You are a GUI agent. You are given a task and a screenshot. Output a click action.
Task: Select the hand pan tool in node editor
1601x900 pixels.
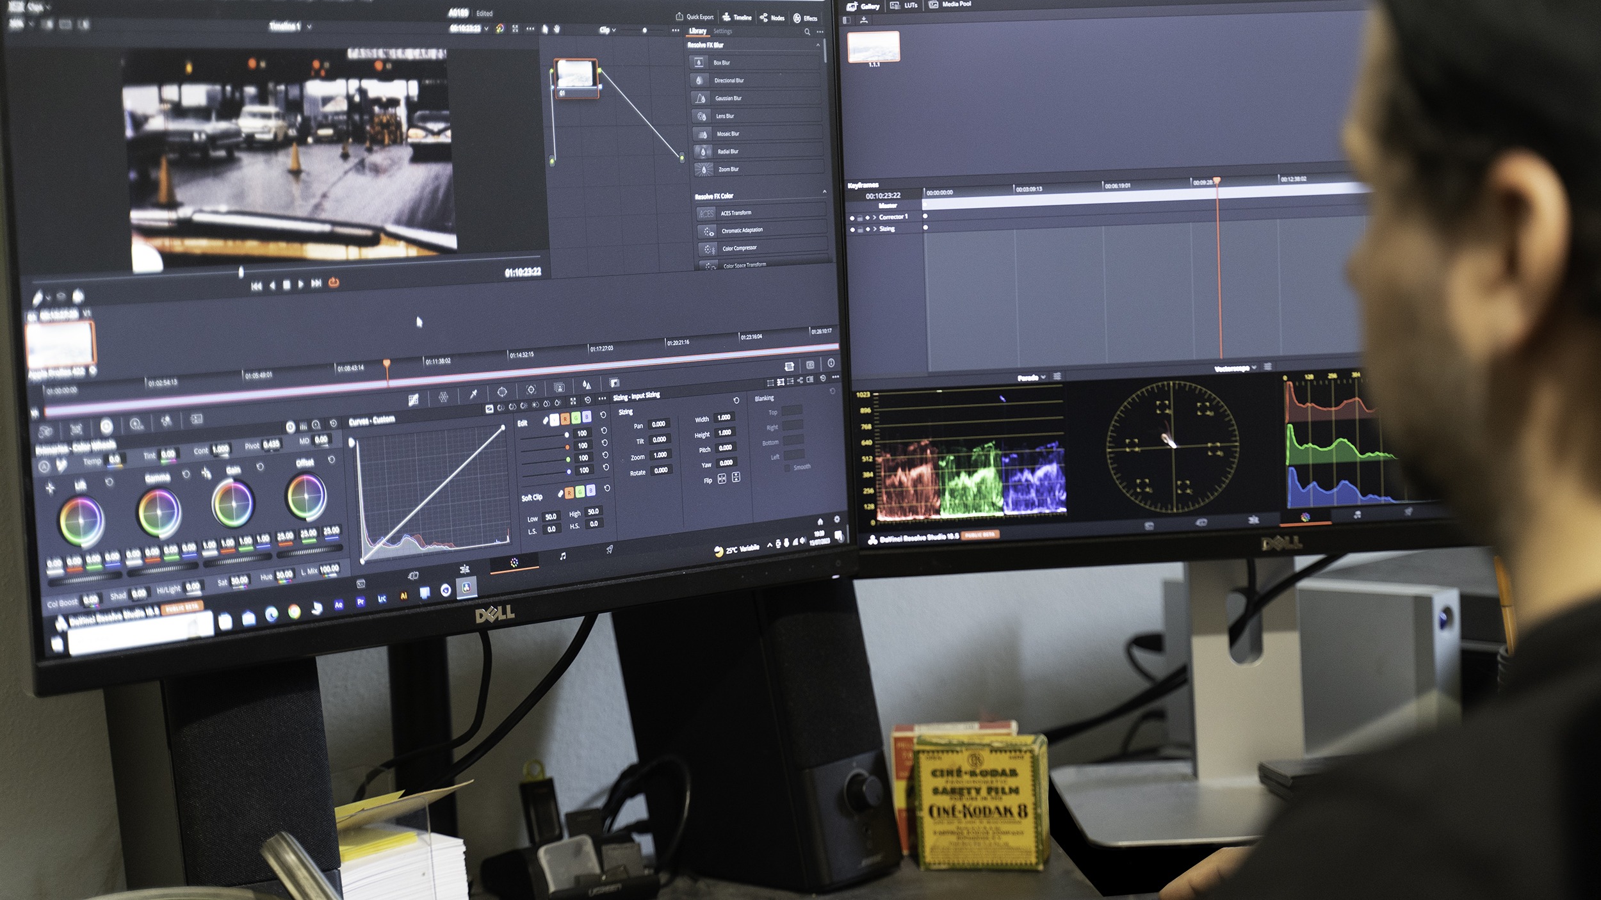click(557, 29)
